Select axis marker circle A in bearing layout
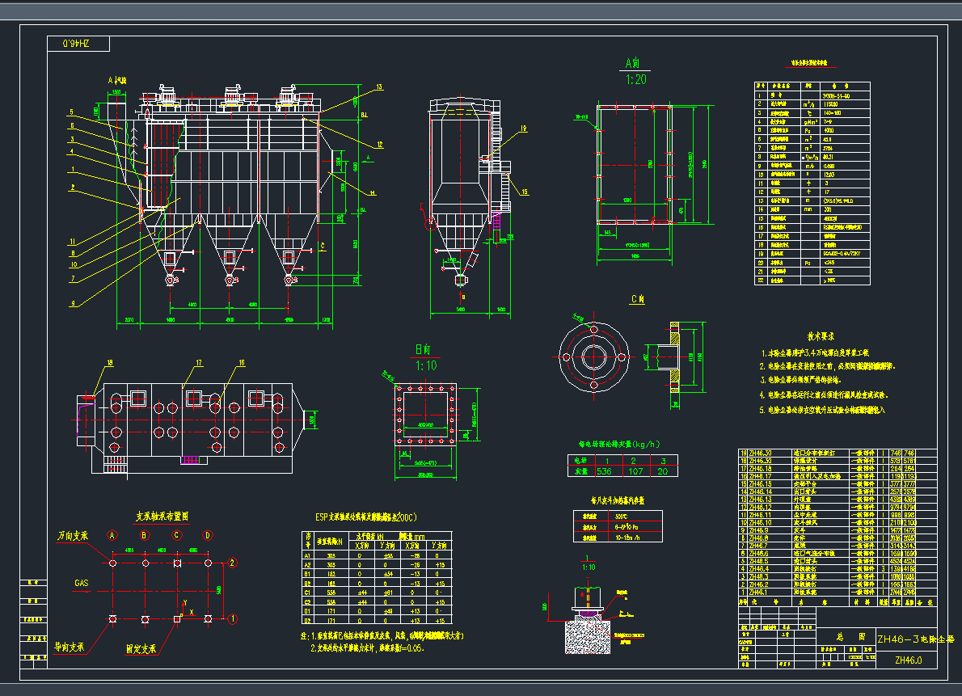Screen dimensions: 962x696 112,535
